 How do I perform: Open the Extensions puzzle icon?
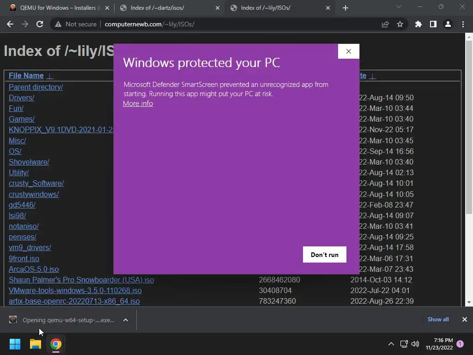(418, 24)
